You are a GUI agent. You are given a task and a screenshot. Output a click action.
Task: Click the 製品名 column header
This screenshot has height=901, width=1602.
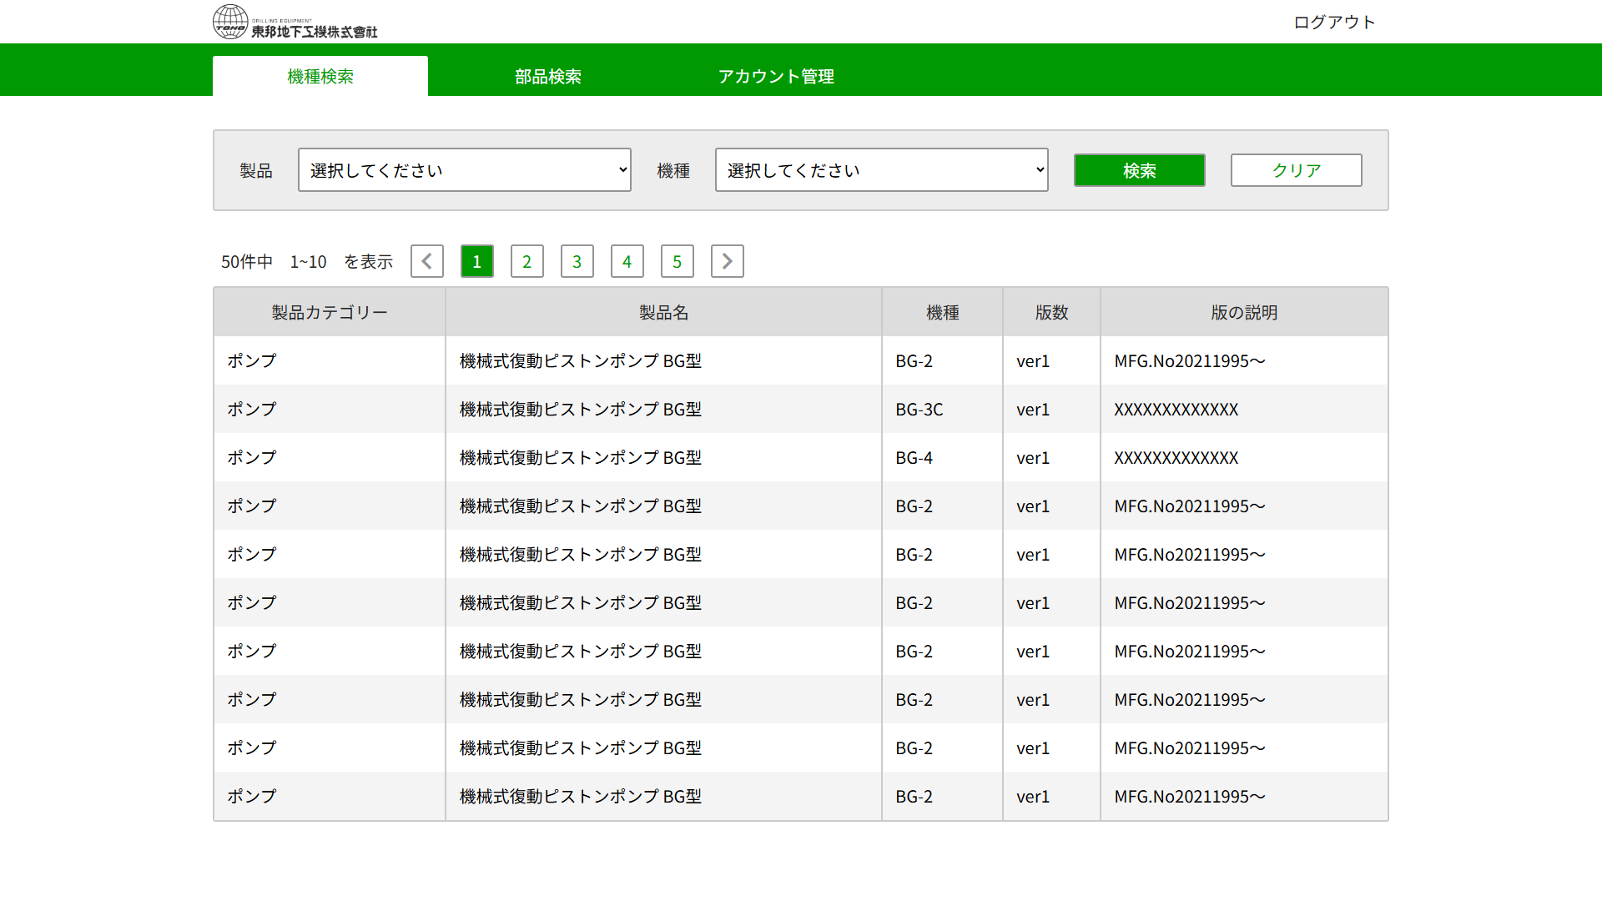(662, 311)
